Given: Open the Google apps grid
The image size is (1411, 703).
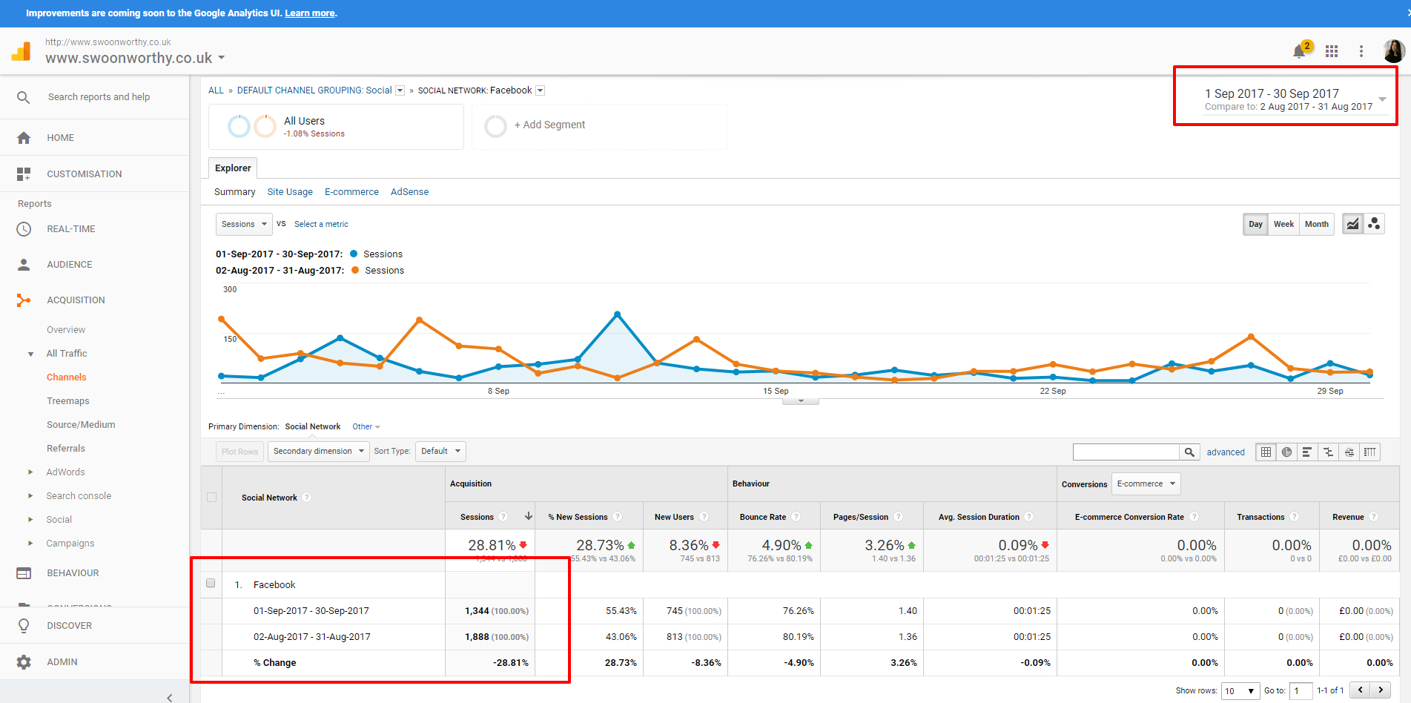Looking at the screenshot, I should 1332,51.
